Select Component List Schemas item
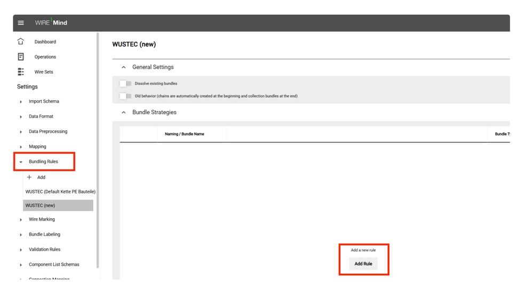This screenshot has height=294, width=523. pyautogui.click(x=54, y=264)
